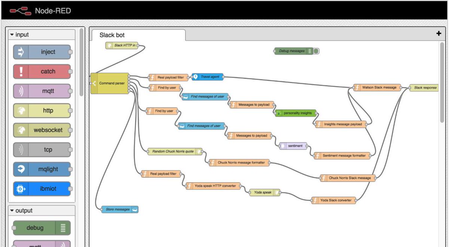Click the Travel agent node
The height and width of the screenshot is (247, 449).
click(x=208, y=77)
